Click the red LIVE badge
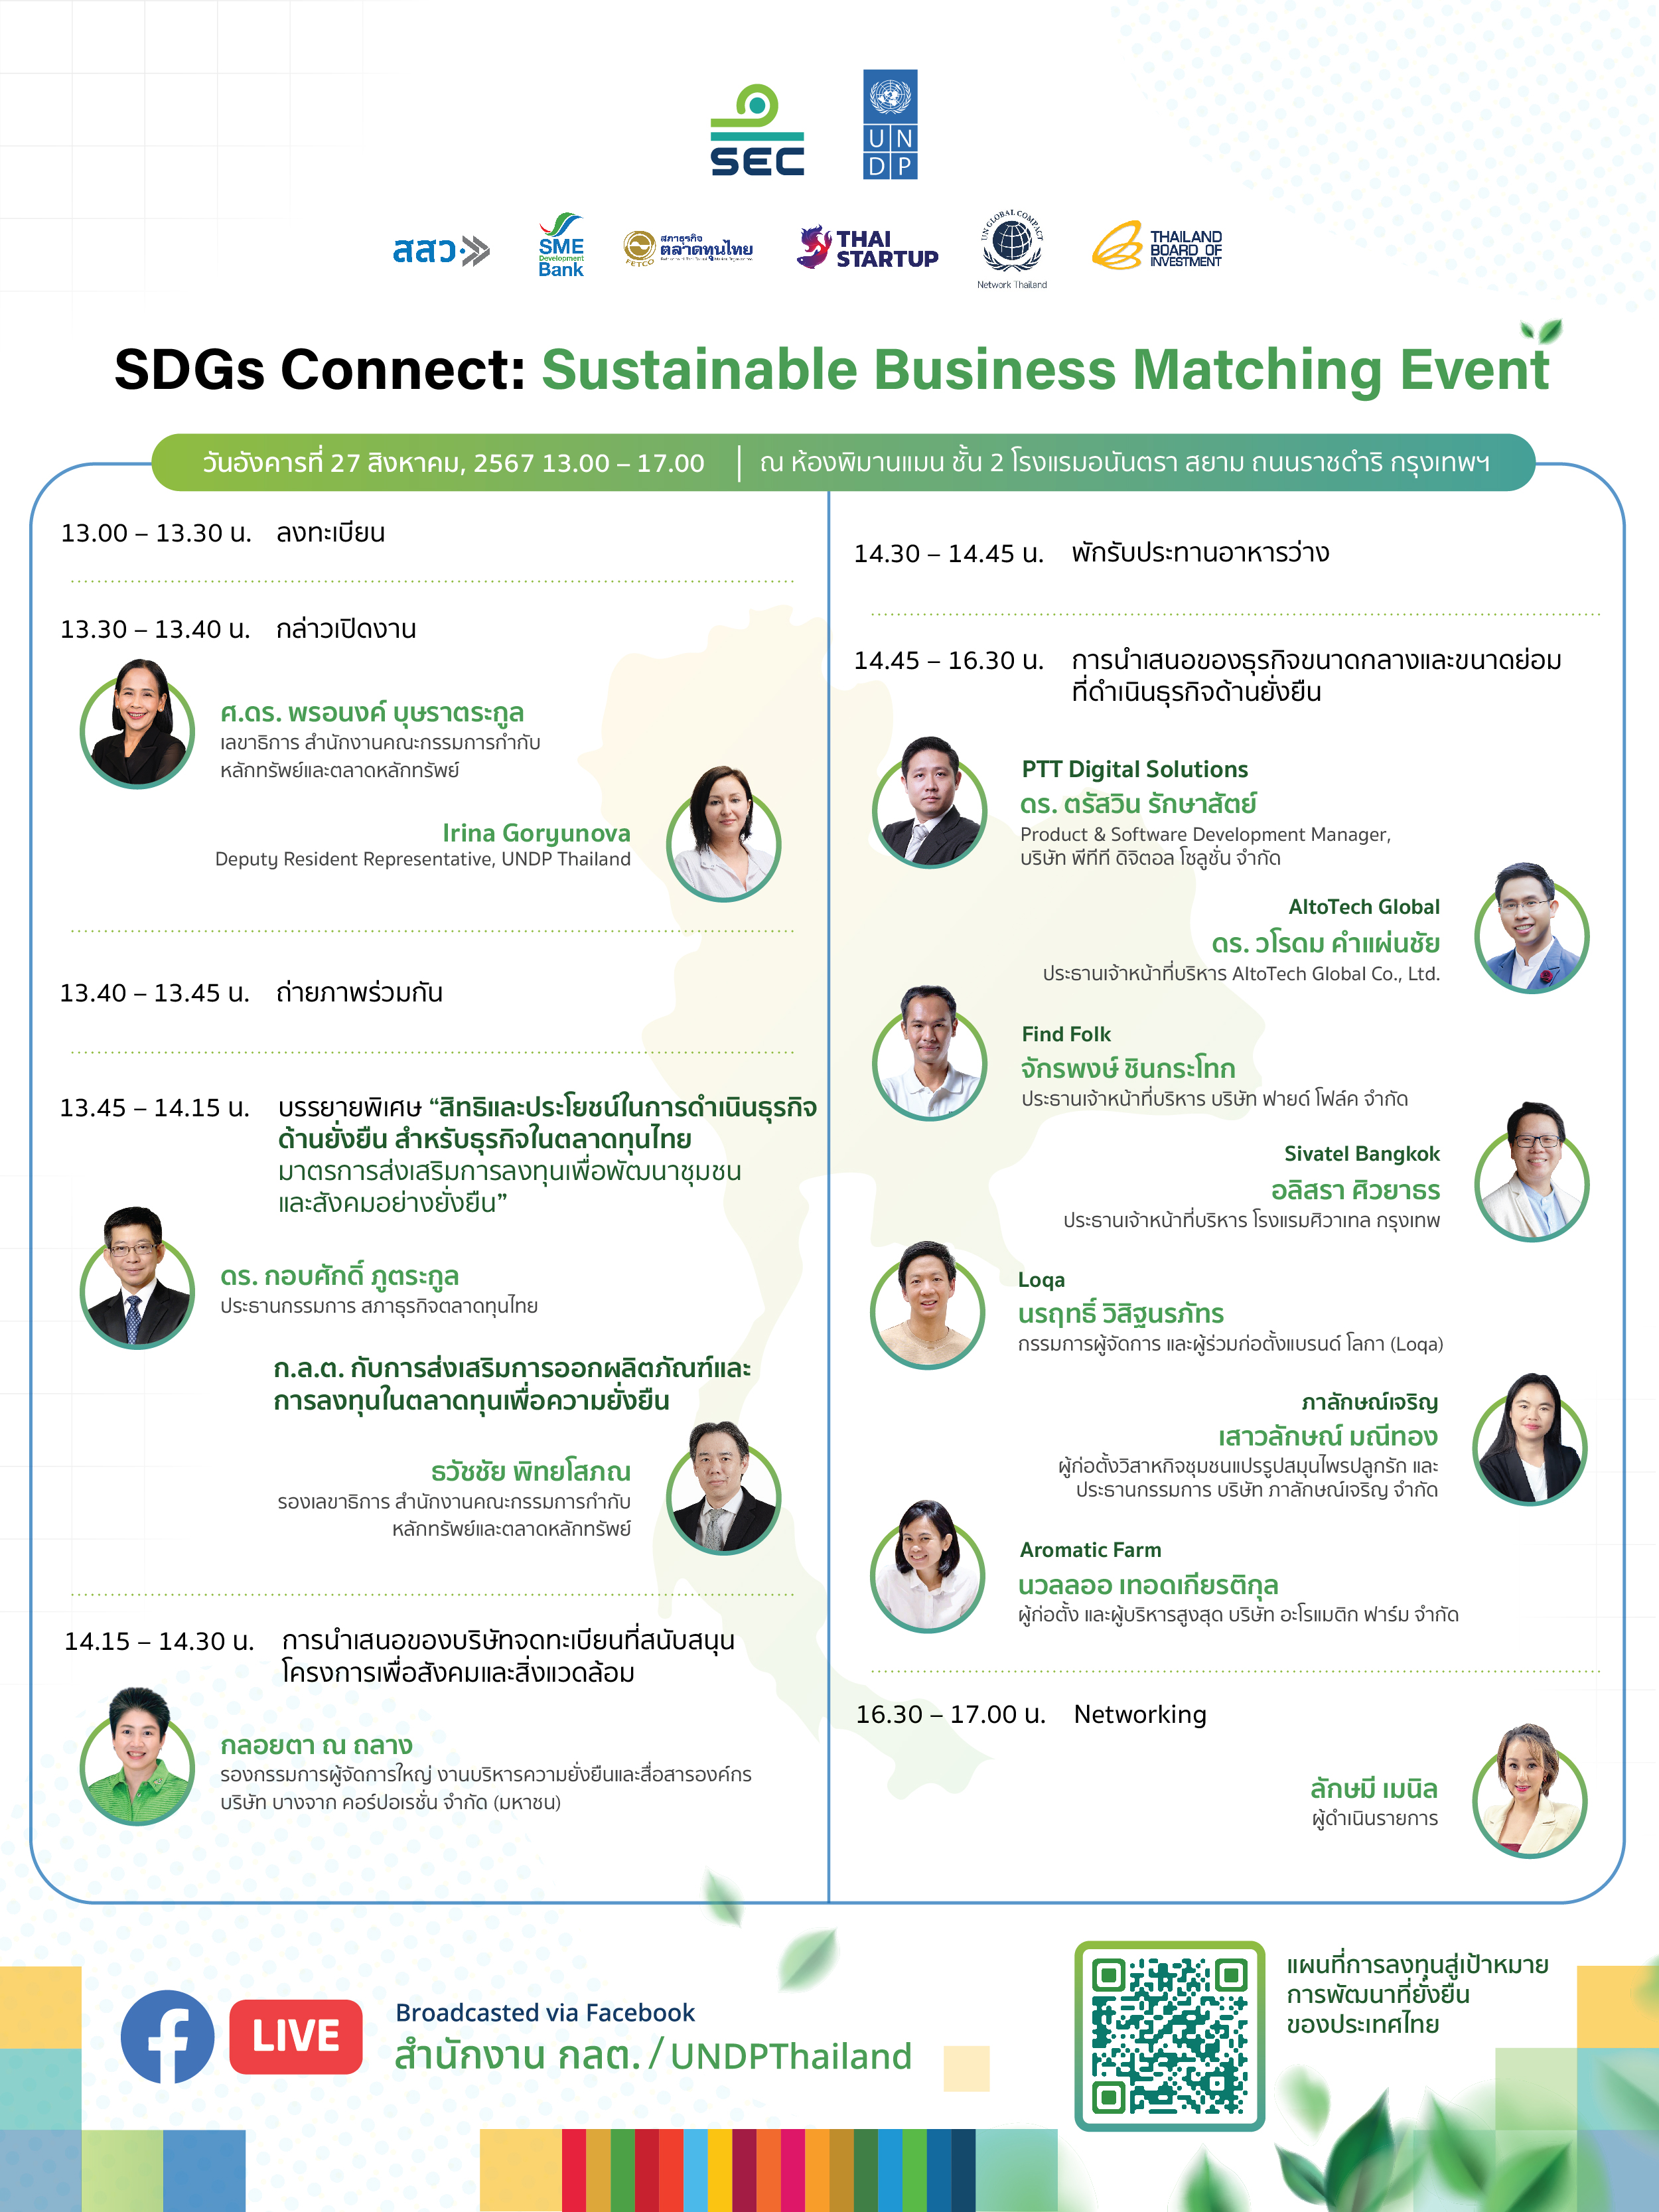This screenshot has height=2212, width=1659. click(x=296, y=2037)
